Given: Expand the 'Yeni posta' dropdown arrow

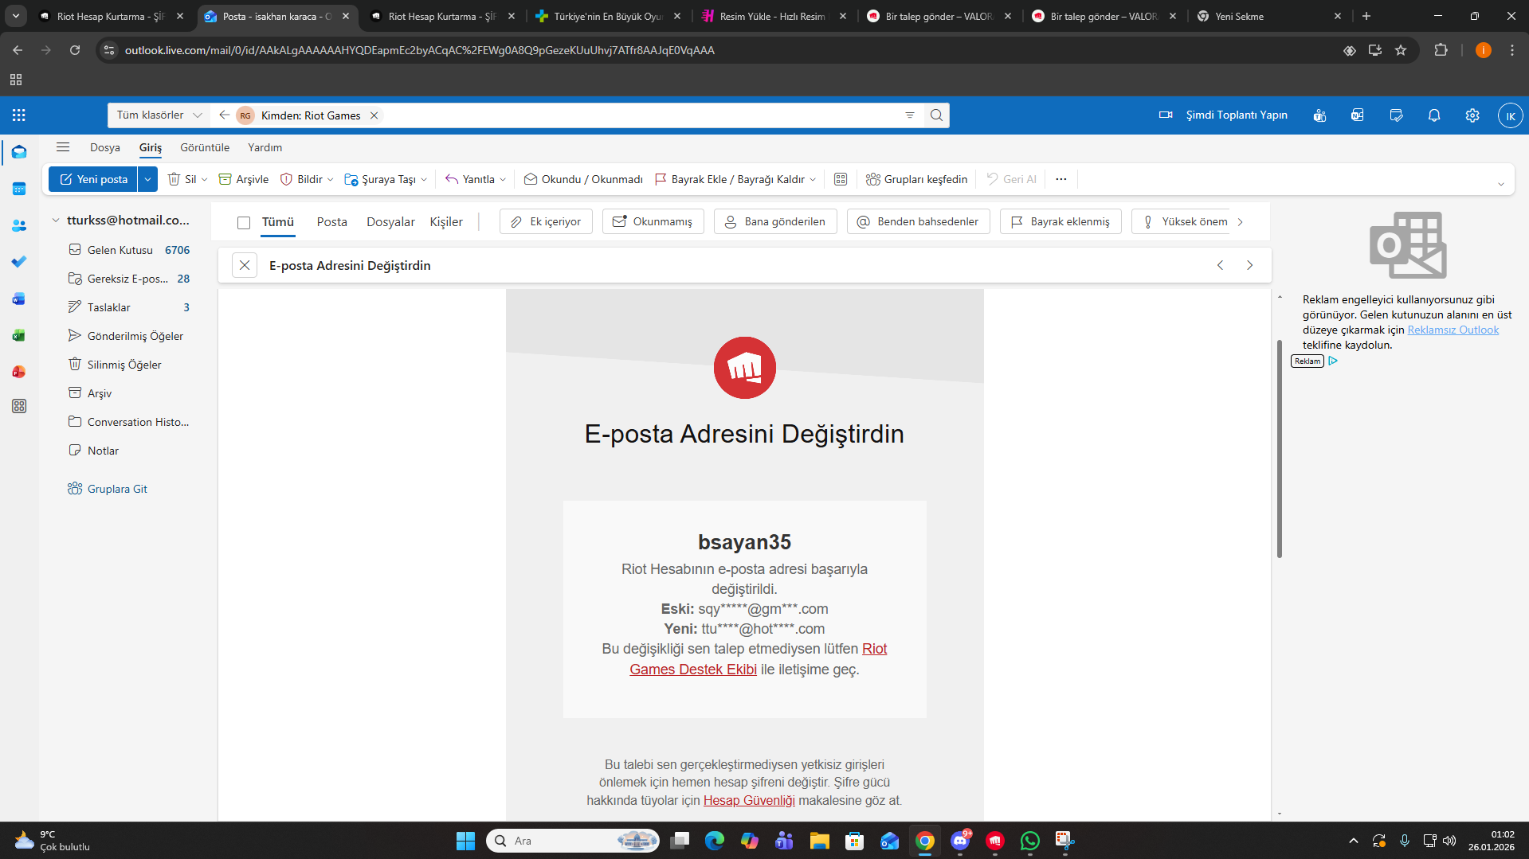Looking at the screenshot, I should (147, 179).
